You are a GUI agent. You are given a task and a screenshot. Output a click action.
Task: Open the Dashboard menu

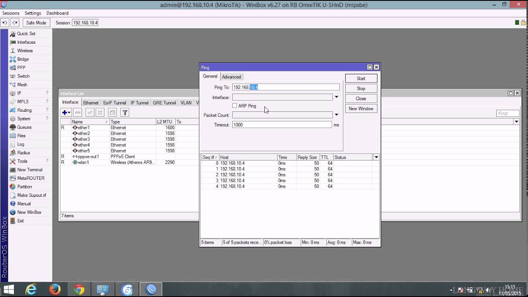pos(57,13)
